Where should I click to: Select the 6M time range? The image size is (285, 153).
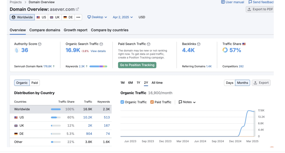click(x=131, y=83)
